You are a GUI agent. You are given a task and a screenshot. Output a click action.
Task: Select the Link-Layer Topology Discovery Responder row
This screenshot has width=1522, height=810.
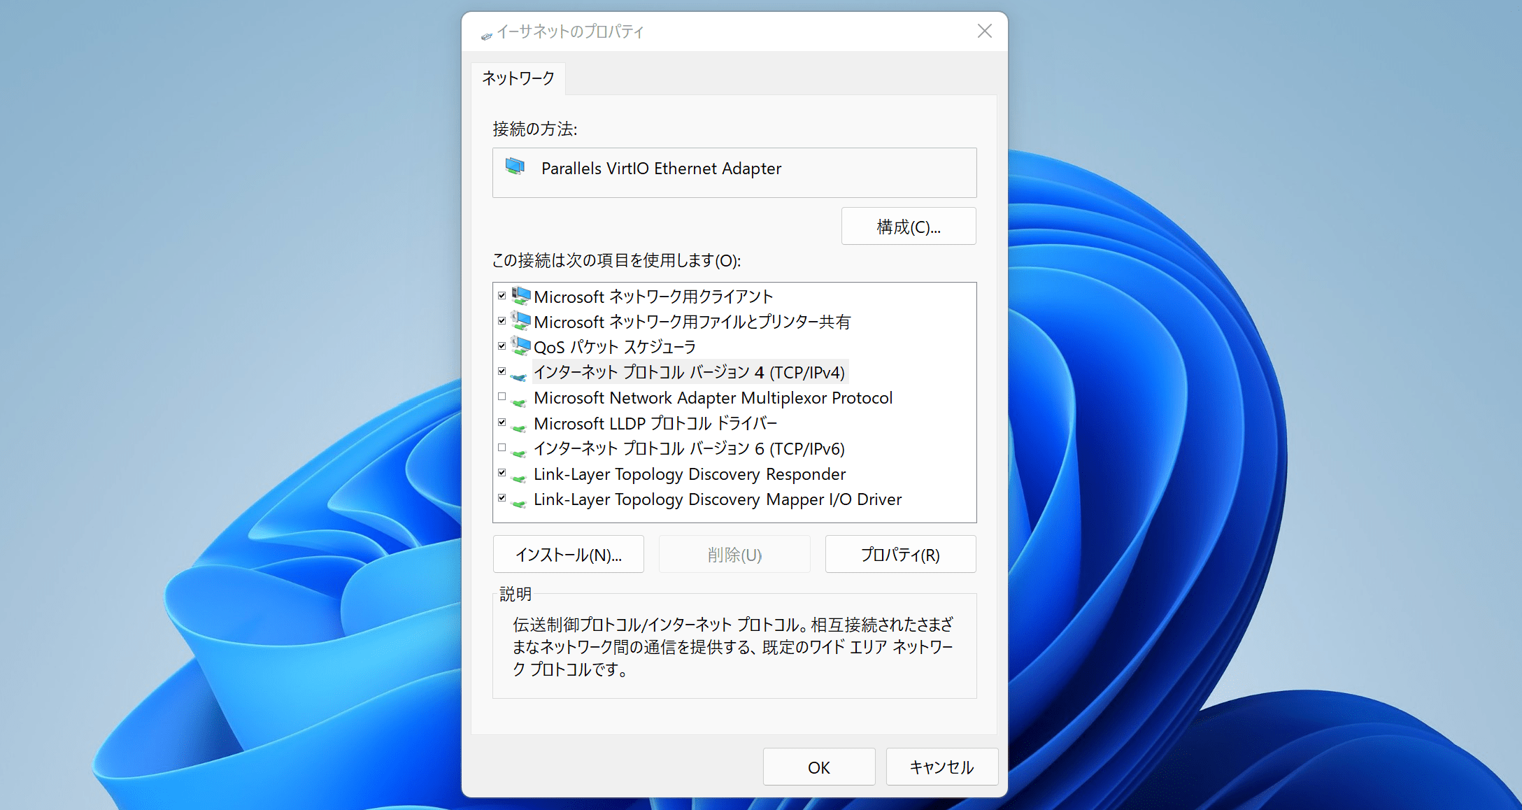coord(689,474)
